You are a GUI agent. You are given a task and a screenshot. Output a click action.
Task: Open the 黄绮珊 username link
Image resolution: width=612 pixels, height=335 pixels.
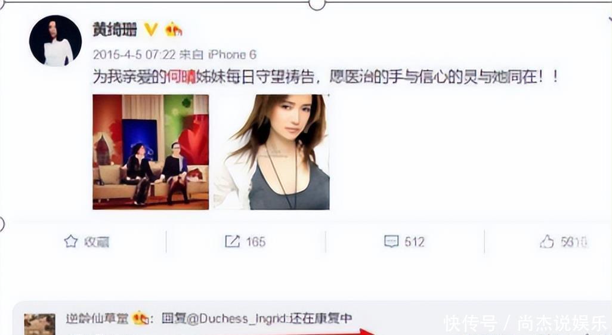coord(115,29)
